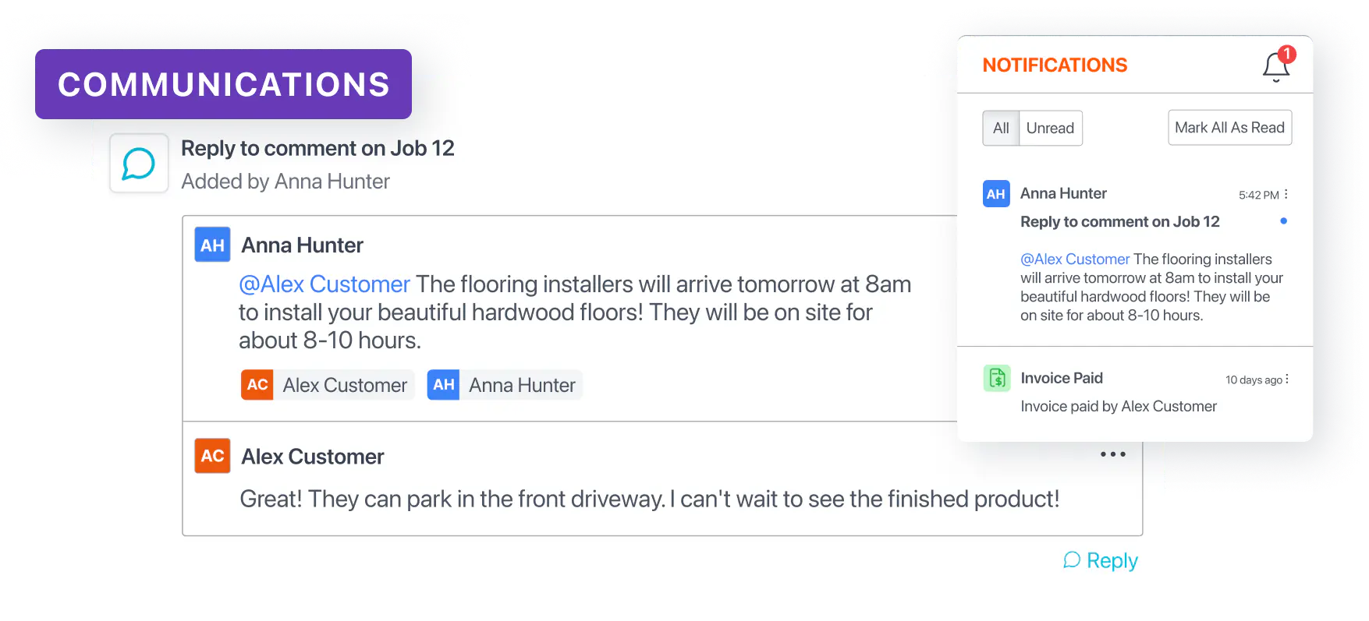Select the All notifications tab
Screen dimensions: 1369x621
click(1001, 129)
